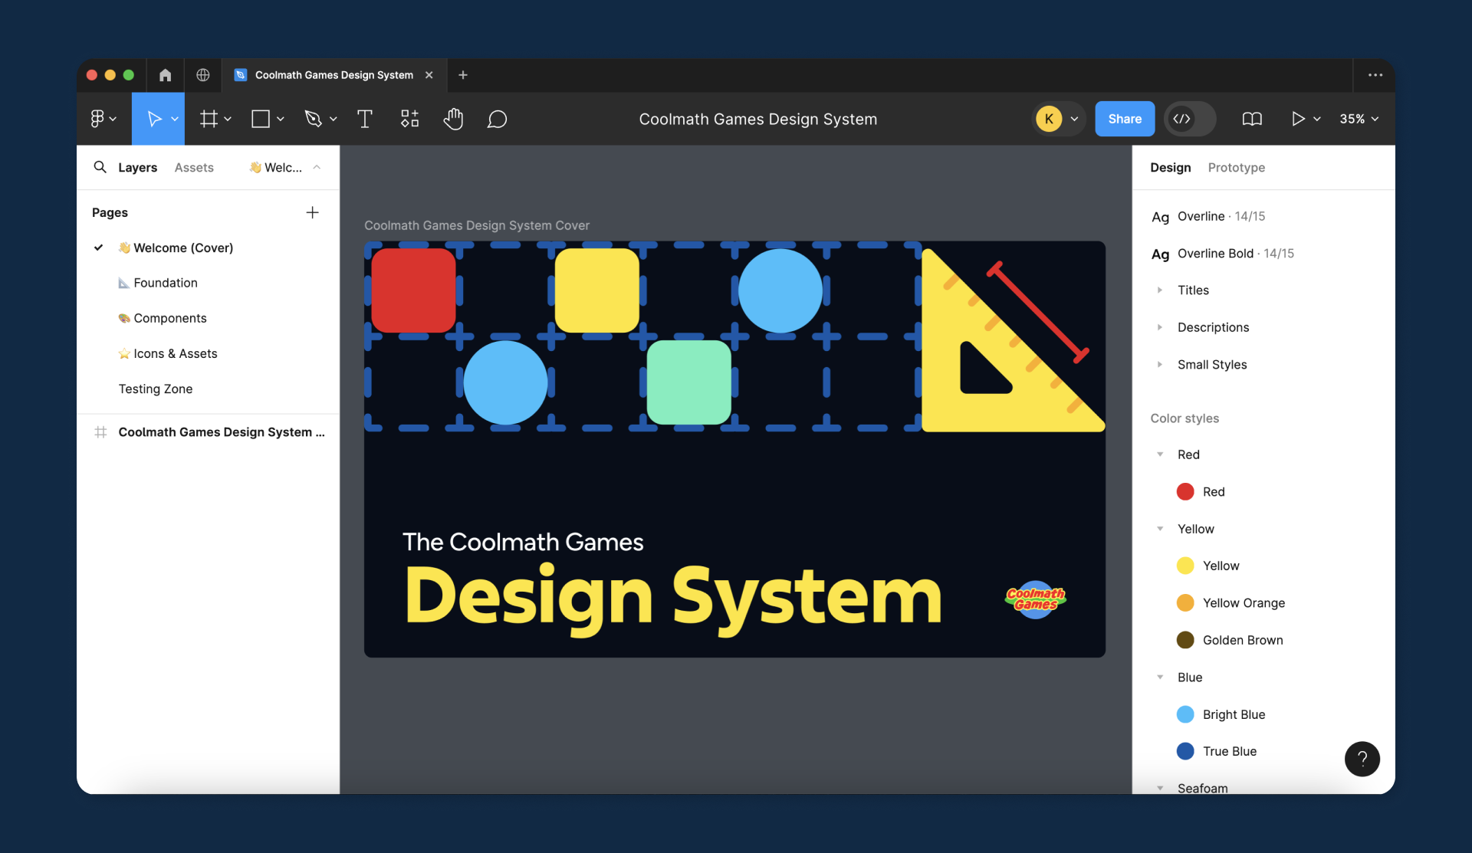Open the user avatar dropdown arrow
The image size is (1472, 853).
click(x=1074, y=119)
